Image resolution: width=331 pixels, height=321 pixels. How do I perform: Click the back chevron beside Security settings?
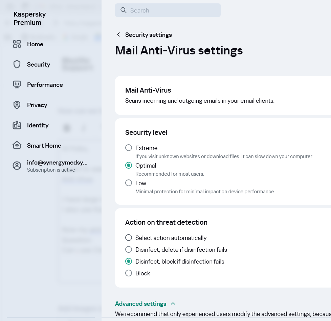click(118, 35)
